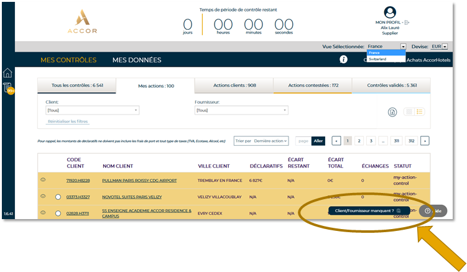Click the 6 827€ déclaratifs value
This screenshot has height=272, width=467.
click(256, 181)
